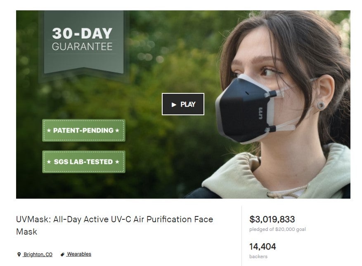The image size is (362, 266).
Task: Click the vertical divider beside pledge stats
Action: [x=241, y=235]
